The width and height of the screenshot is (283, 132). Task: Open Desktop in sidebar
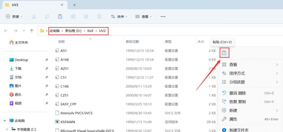19,60
